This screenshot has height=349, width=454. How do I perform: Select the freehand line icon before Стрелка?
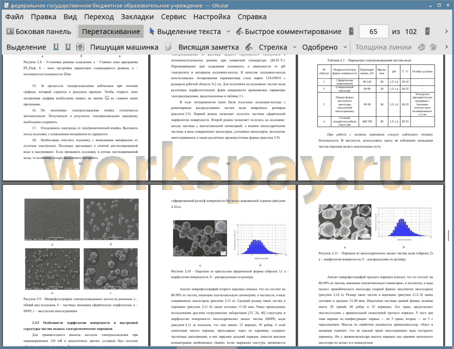[x=249, y=47]
